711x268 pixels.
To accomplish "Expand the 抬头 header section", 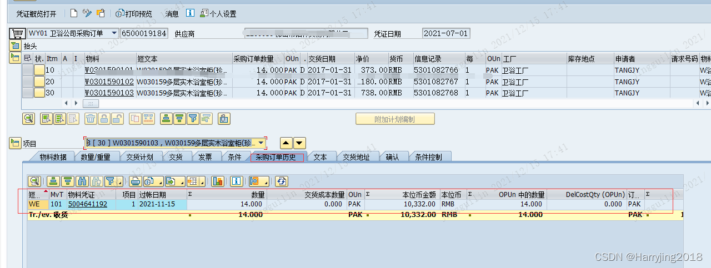I will [x=15, y=45].
